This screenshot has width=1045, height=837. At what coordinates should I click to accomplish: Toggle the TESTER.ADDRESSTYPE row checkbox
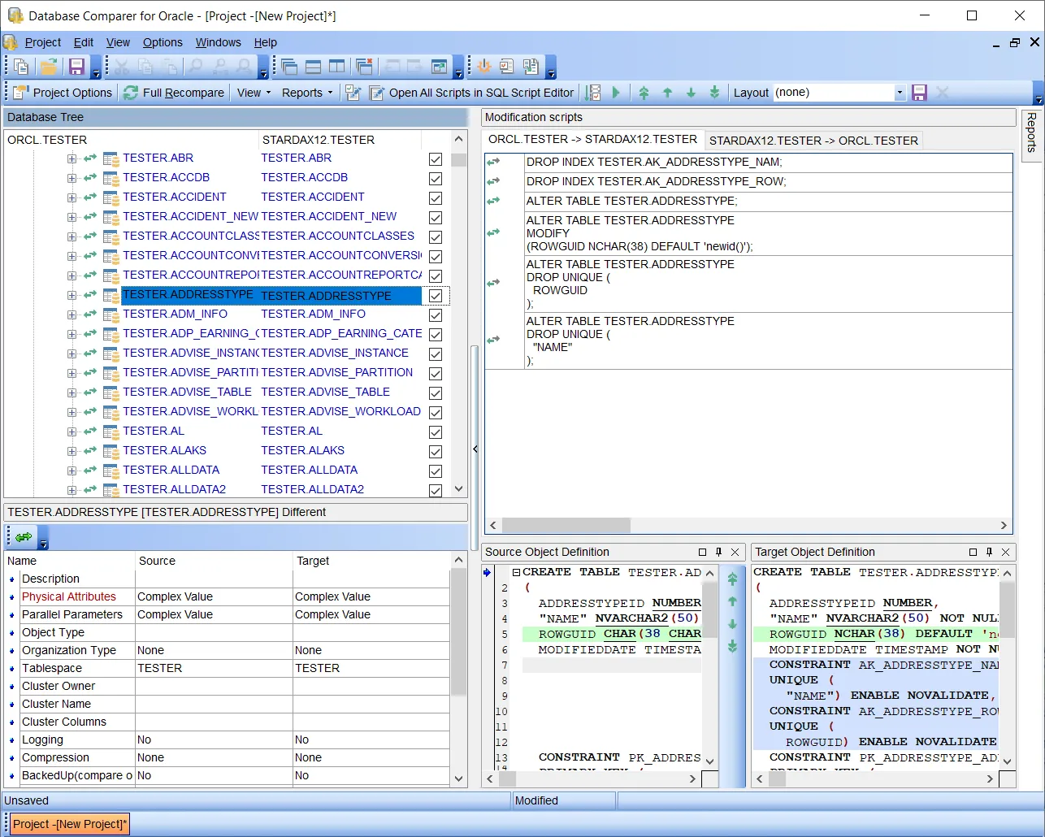click(436, 296)
